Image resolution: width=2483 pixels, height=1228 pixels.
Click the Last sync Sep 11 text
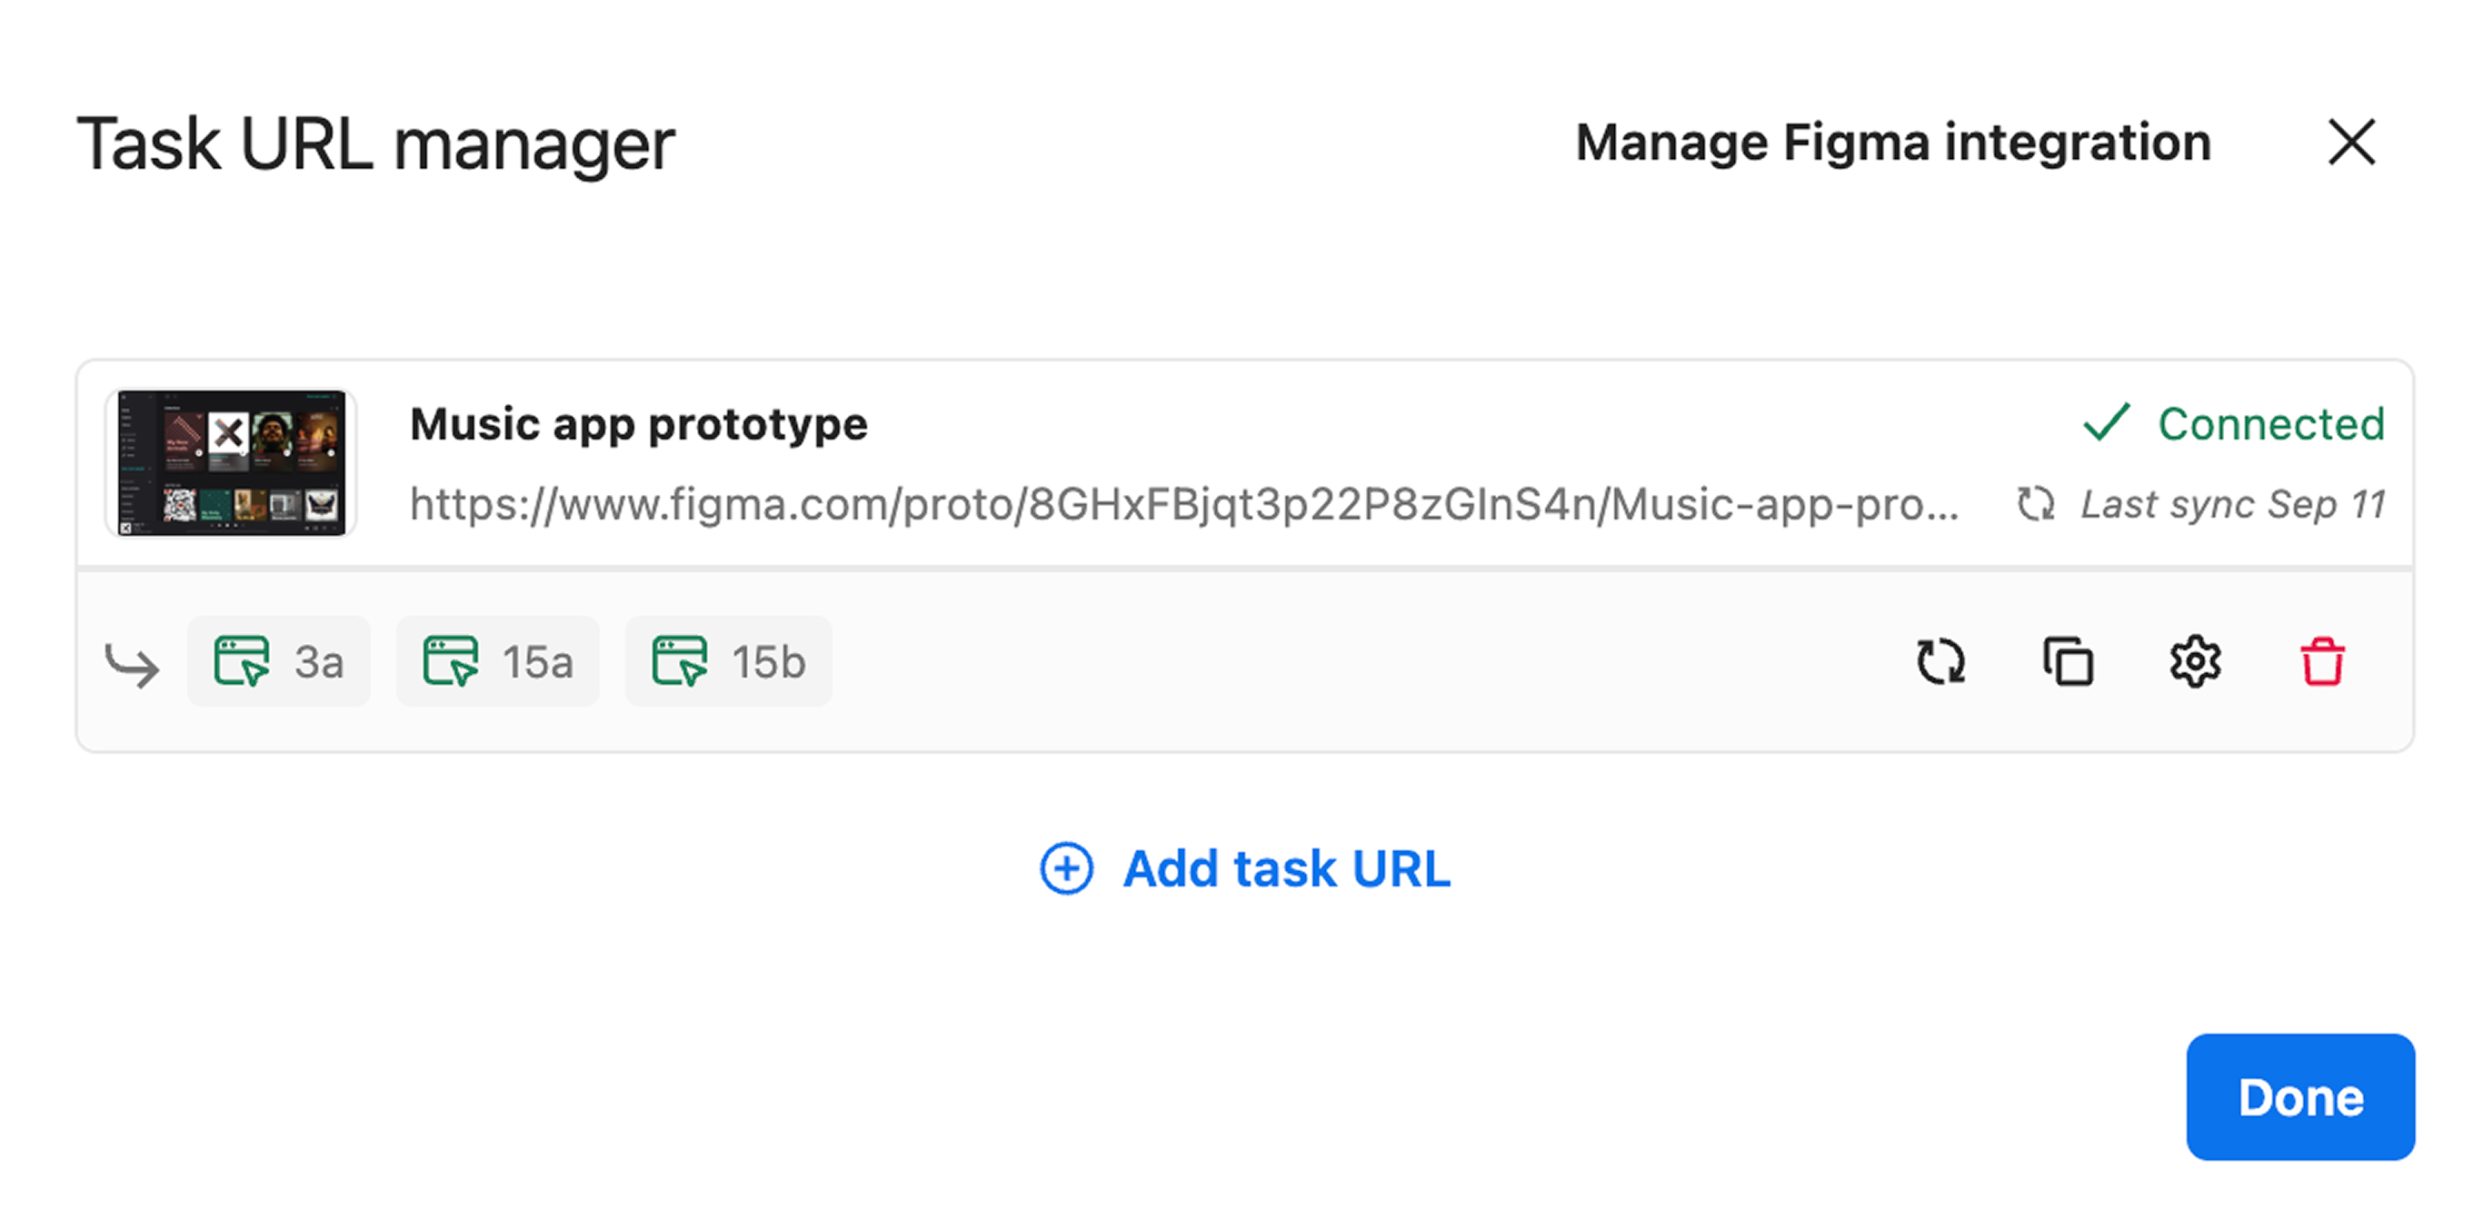tap(2232, 504)
